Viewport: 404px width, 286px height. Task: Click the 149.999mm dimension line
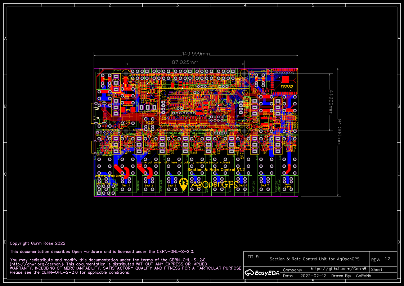[x=196, y=54]
